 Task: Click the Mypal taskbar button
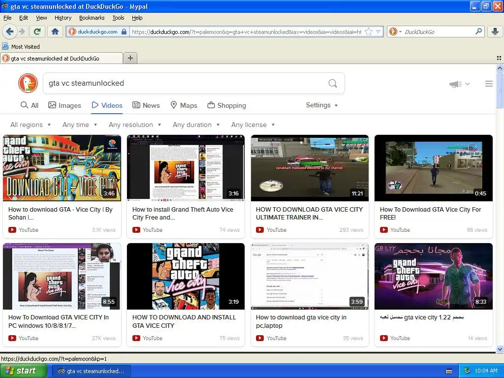pos(92,371)
